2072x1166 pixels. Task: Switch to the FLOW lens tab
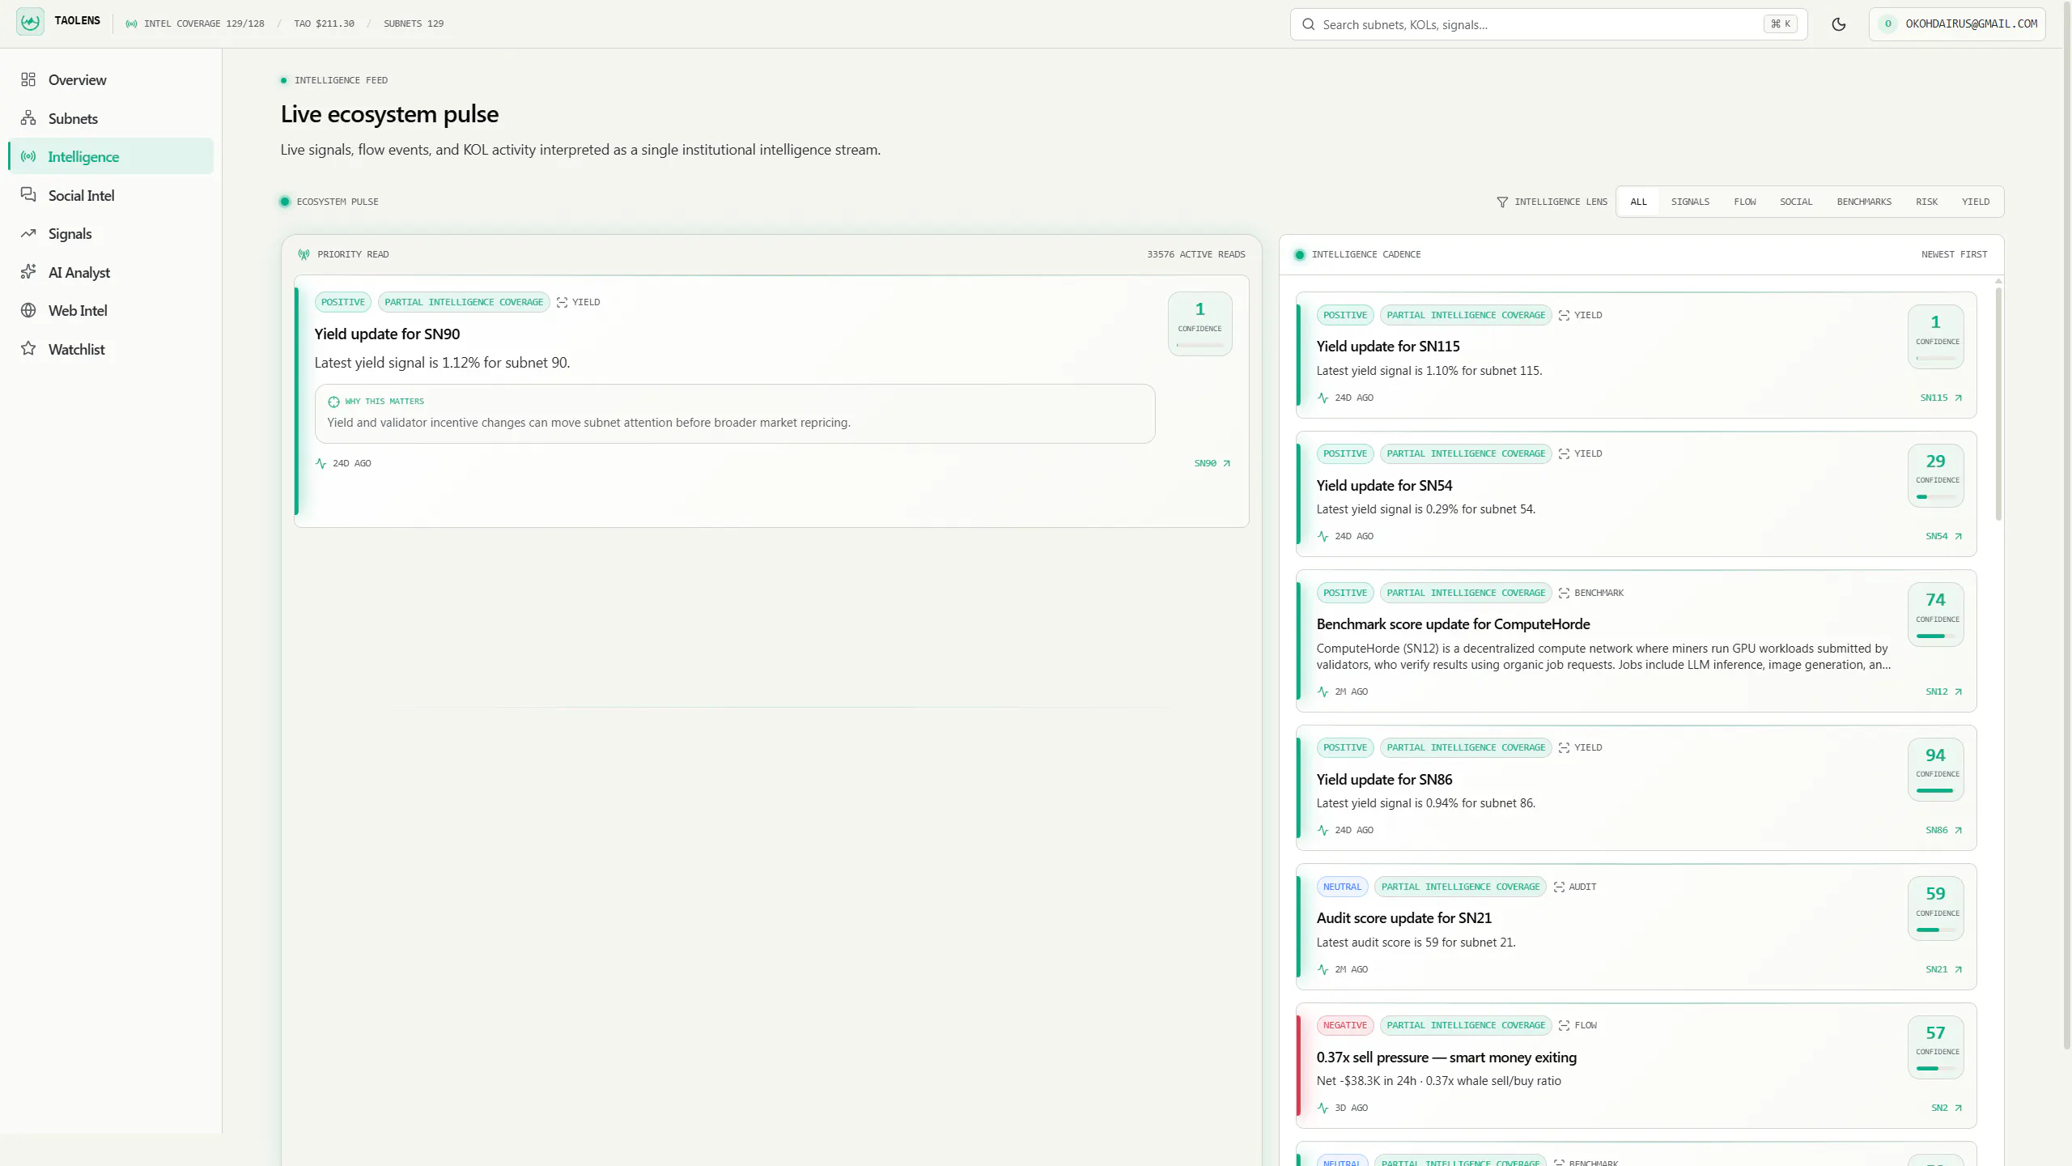(x=1744, y=202)
